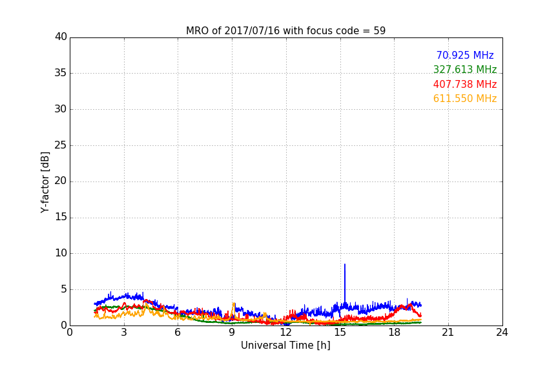Click the 'Universal Time [h]' axis label

tap(285, 346)
